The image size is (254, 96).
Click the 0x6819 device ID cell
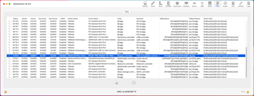(33, 56)
